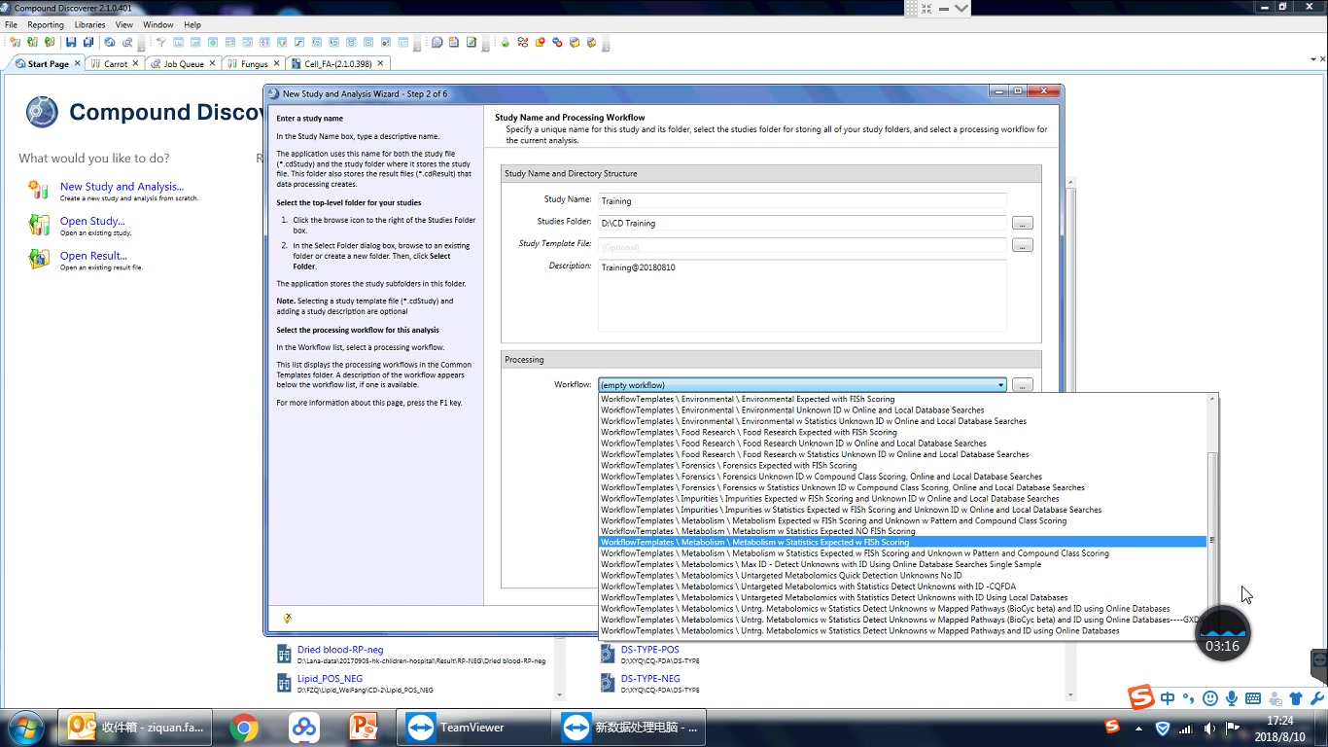Switch to the Cell_FA-(2.1.0.398) tab
Viewport: 1328px width, 747px height.
(x=337, y=63)
